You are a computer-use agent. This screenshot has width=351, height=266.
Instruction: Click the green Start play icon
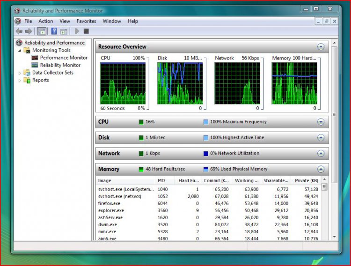pyautogui.click(x=77, y=31)
